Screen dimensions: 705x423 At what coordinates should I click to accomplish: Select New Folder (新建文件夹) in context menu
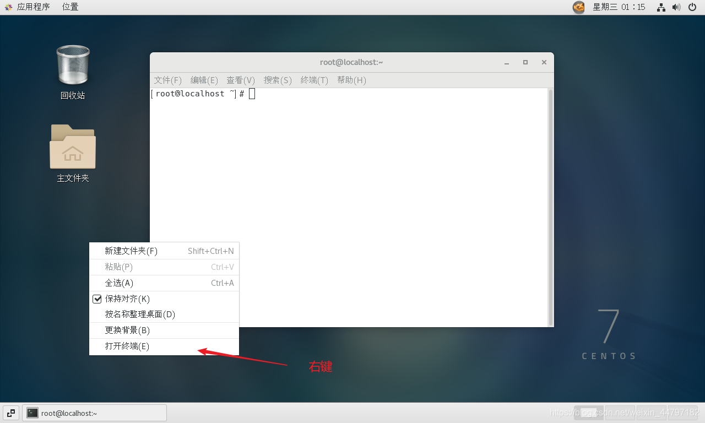click(164, 251)
